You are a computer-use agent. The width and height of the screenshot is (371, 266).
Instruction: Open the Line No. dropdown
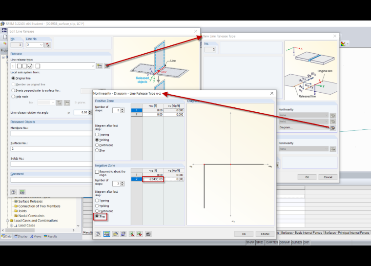pyautogui.click(x=41, y=45)
